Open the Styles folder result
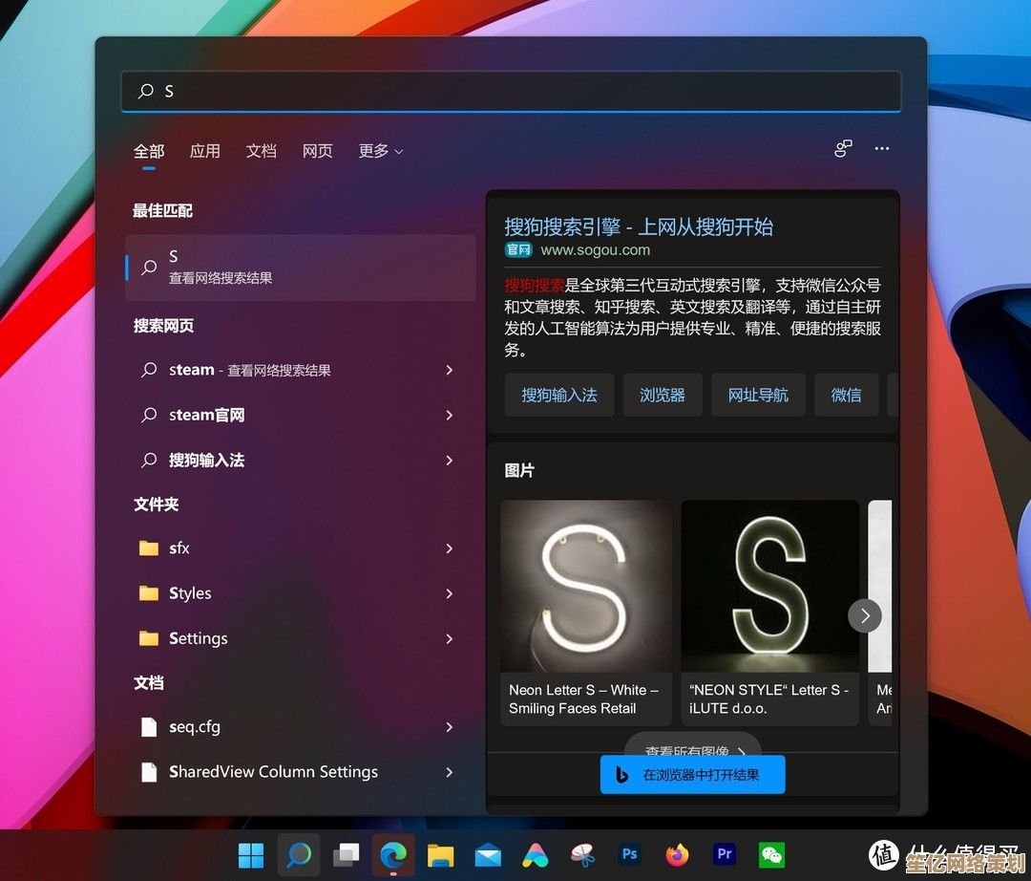1031x881 pixels. (x=301, y=593)
